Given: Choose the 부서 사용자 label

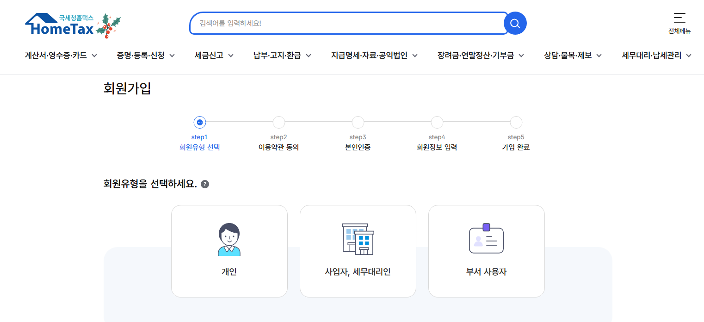Looking at the screenshot, I should 486,272.
